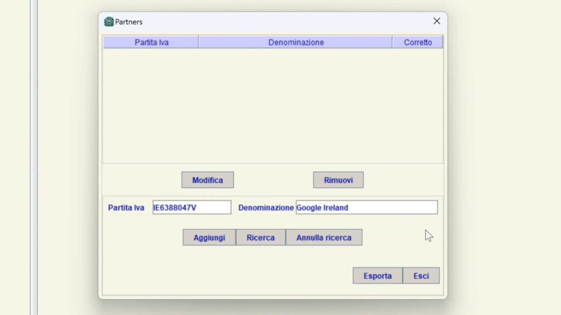
Task: Start a search with the Ricerca button
Action: point(260,237)
